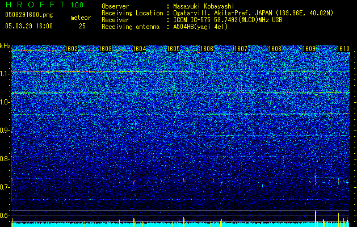Click the Receiver label
357x227 pixels.
point(115,20)
